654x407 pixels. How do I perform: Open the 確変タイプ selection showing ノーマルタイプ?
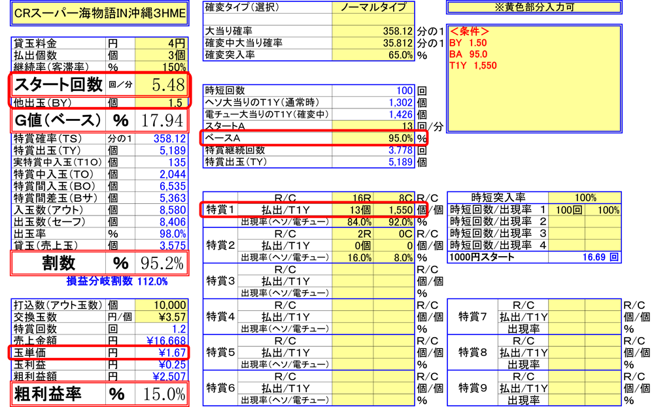373,7
